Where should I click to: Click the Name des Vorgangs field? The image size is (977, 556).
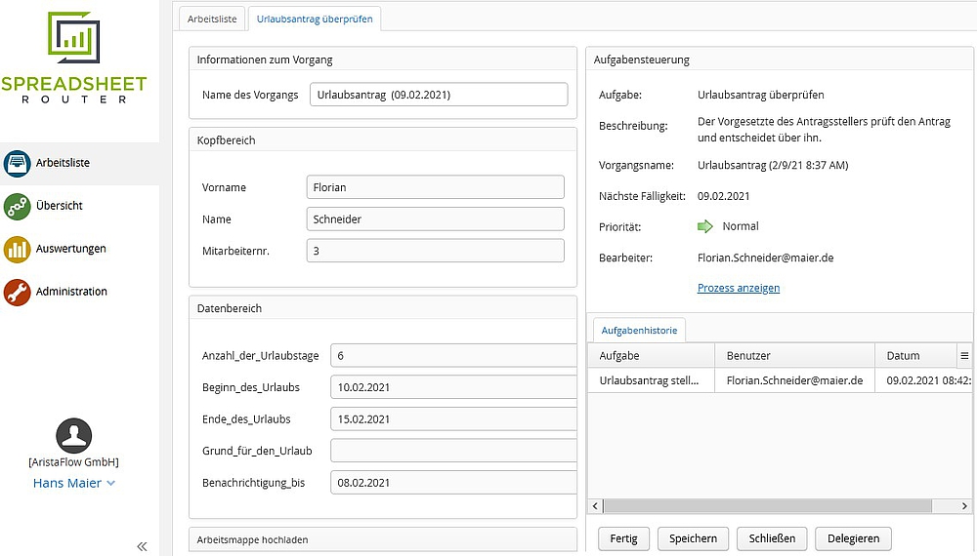[439, 95]
